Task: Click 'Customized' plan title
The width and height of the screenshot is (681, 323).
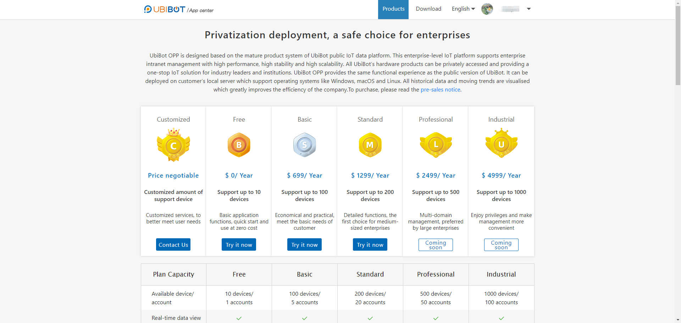Action: (173, 119)
